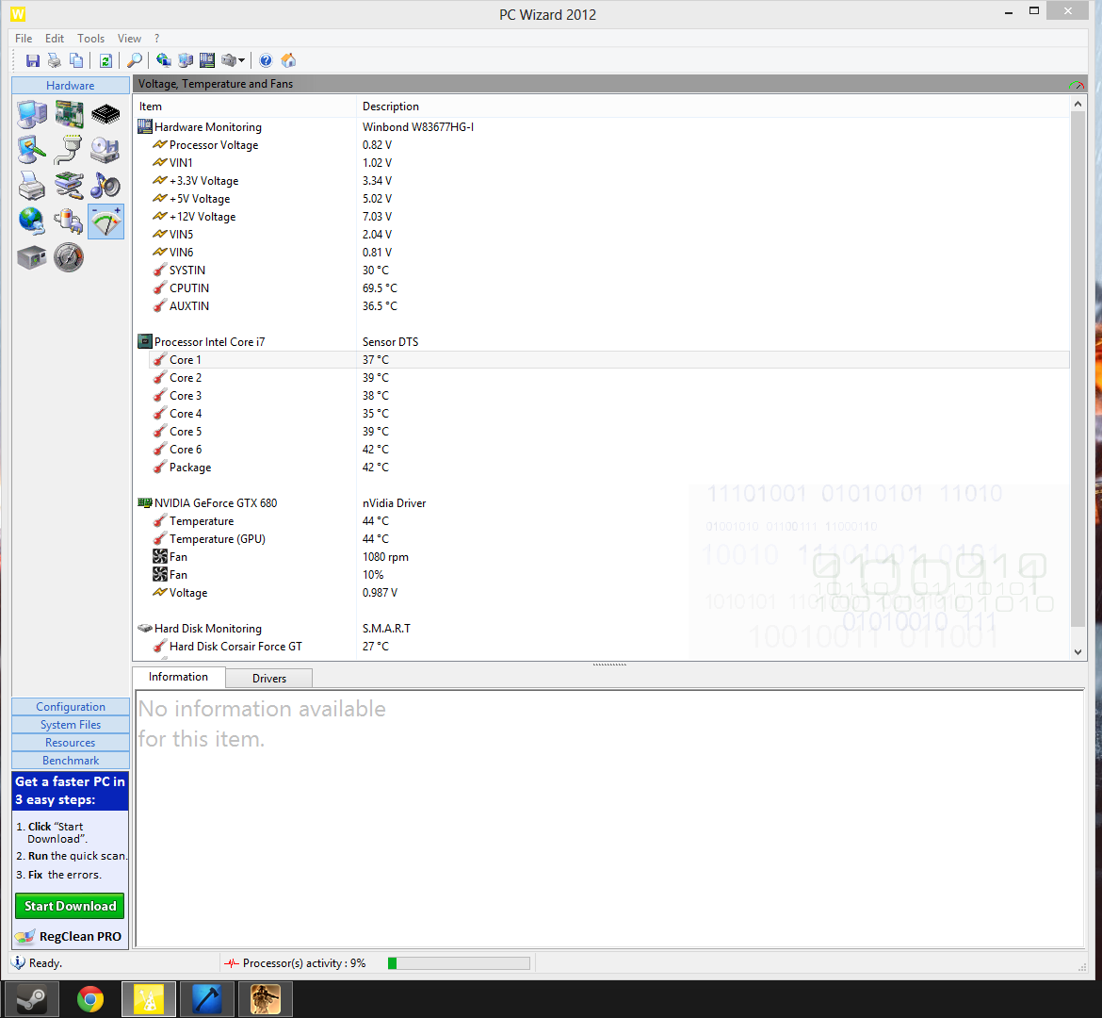Select the Processor black chip icon

[105, 114]
